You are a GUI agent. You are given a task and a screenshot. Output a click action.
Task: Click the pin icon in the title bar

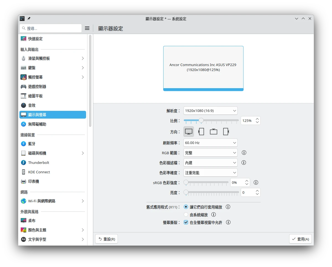[x=29, y=19]
